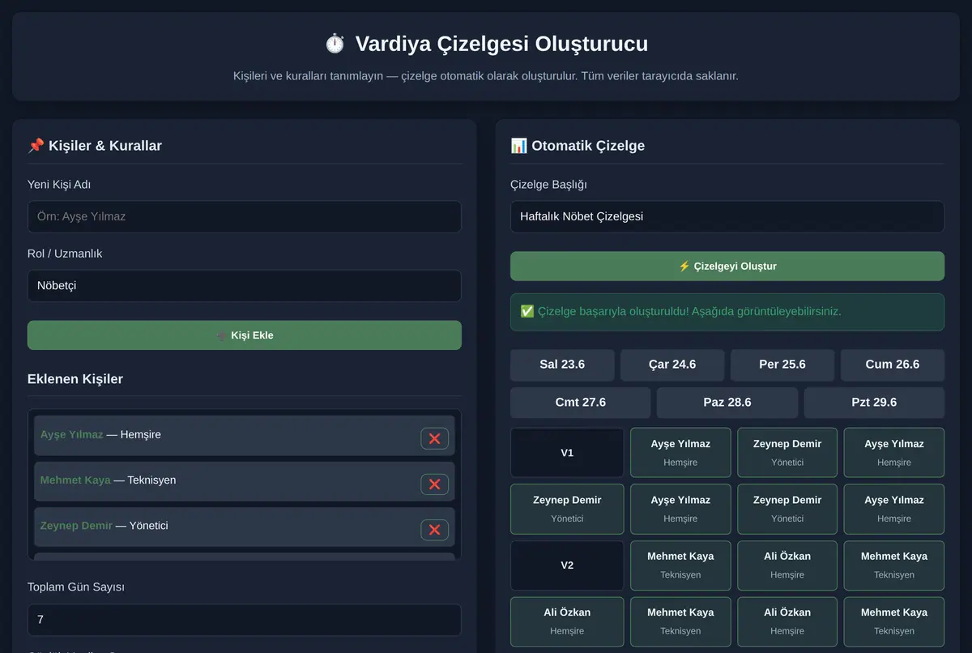
Task: Click the 'Çizelge başarıyla oluşturuldu' success message
Action: point(727,312)
